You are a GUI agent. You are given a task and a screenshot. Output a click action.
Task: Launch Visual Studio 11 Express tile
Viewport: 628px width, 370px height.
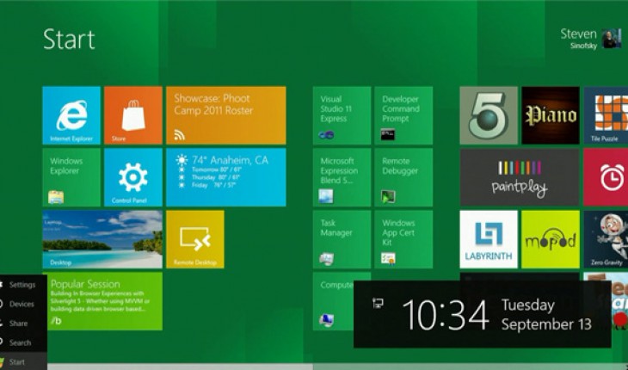(342, 115)
